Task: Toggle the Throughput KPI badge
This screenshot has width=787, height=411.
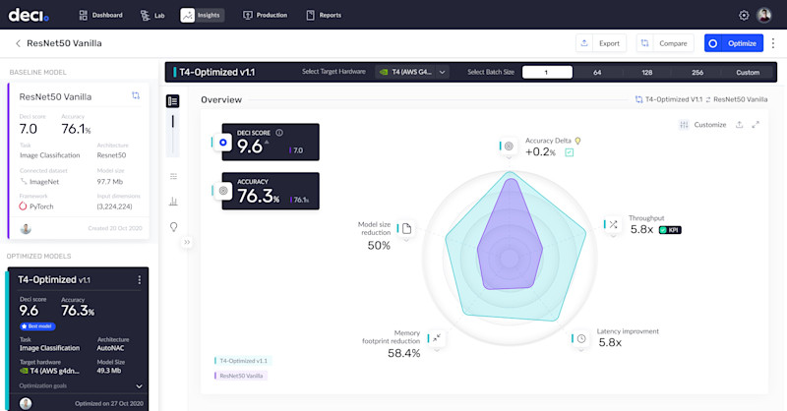Action: 670,230
